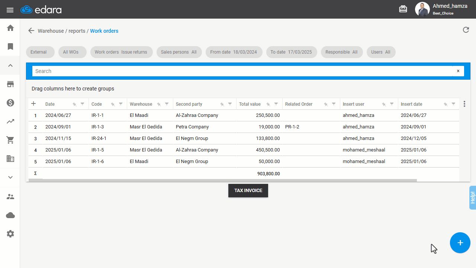The height and width of the screenshot is (268, 476).
Task: Open the people group sidebar icon
Action: point(10,197)
